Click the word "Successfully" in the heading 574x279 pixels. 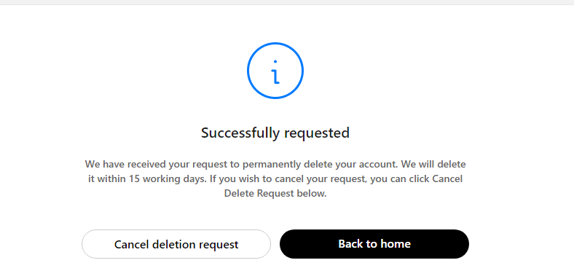(x=240, y=133)
